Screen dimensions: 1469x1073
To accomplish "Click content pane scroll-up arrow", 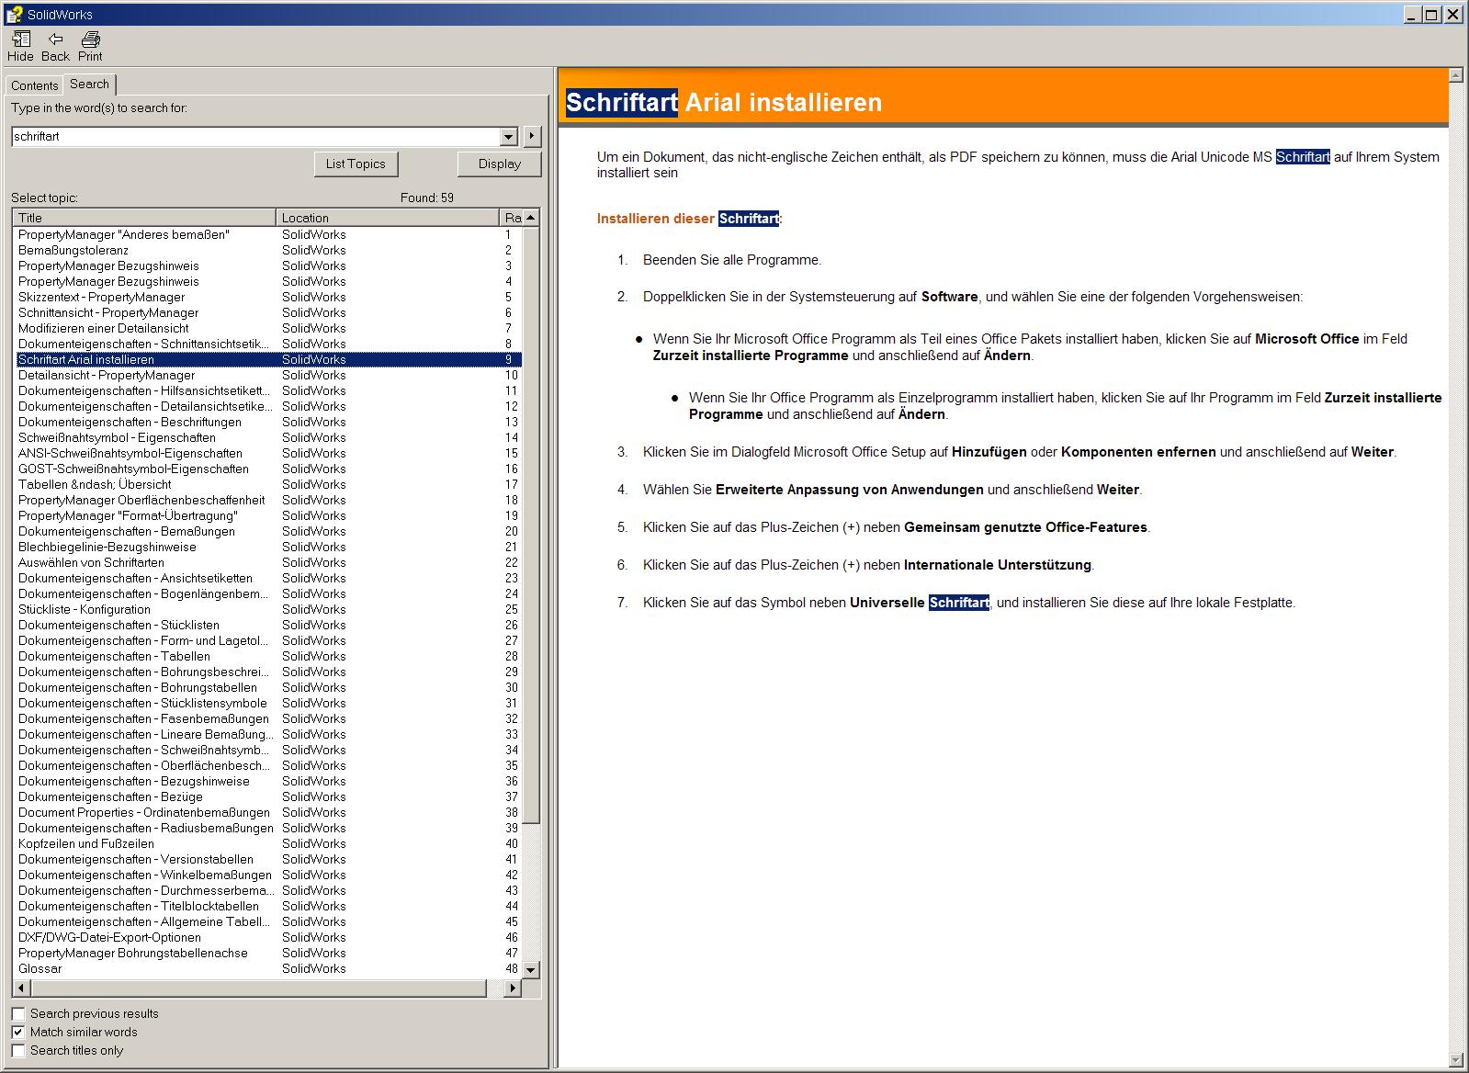I will (x=1455, y=75).
